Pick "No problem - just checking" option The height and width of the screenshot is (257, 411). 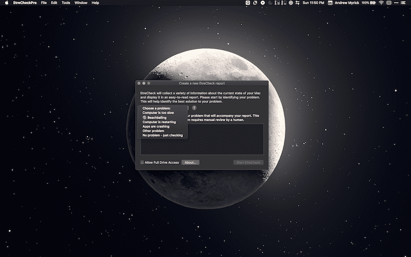[x=162, y=135]
